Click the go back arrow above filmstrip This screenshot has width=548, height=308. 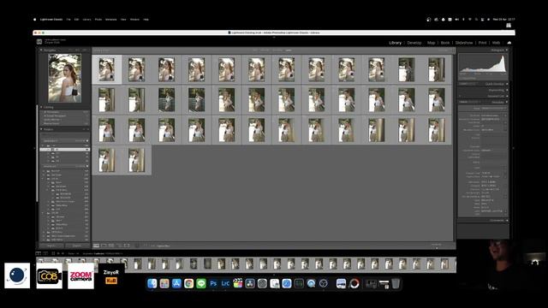click(x=58, y=253)
